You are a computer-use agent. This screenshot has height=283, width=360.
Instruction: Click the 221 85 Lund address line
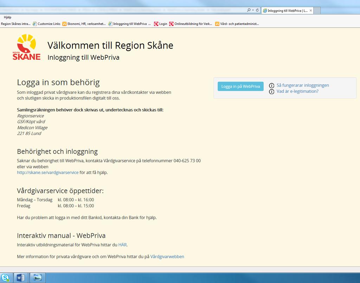pos(29,133)
